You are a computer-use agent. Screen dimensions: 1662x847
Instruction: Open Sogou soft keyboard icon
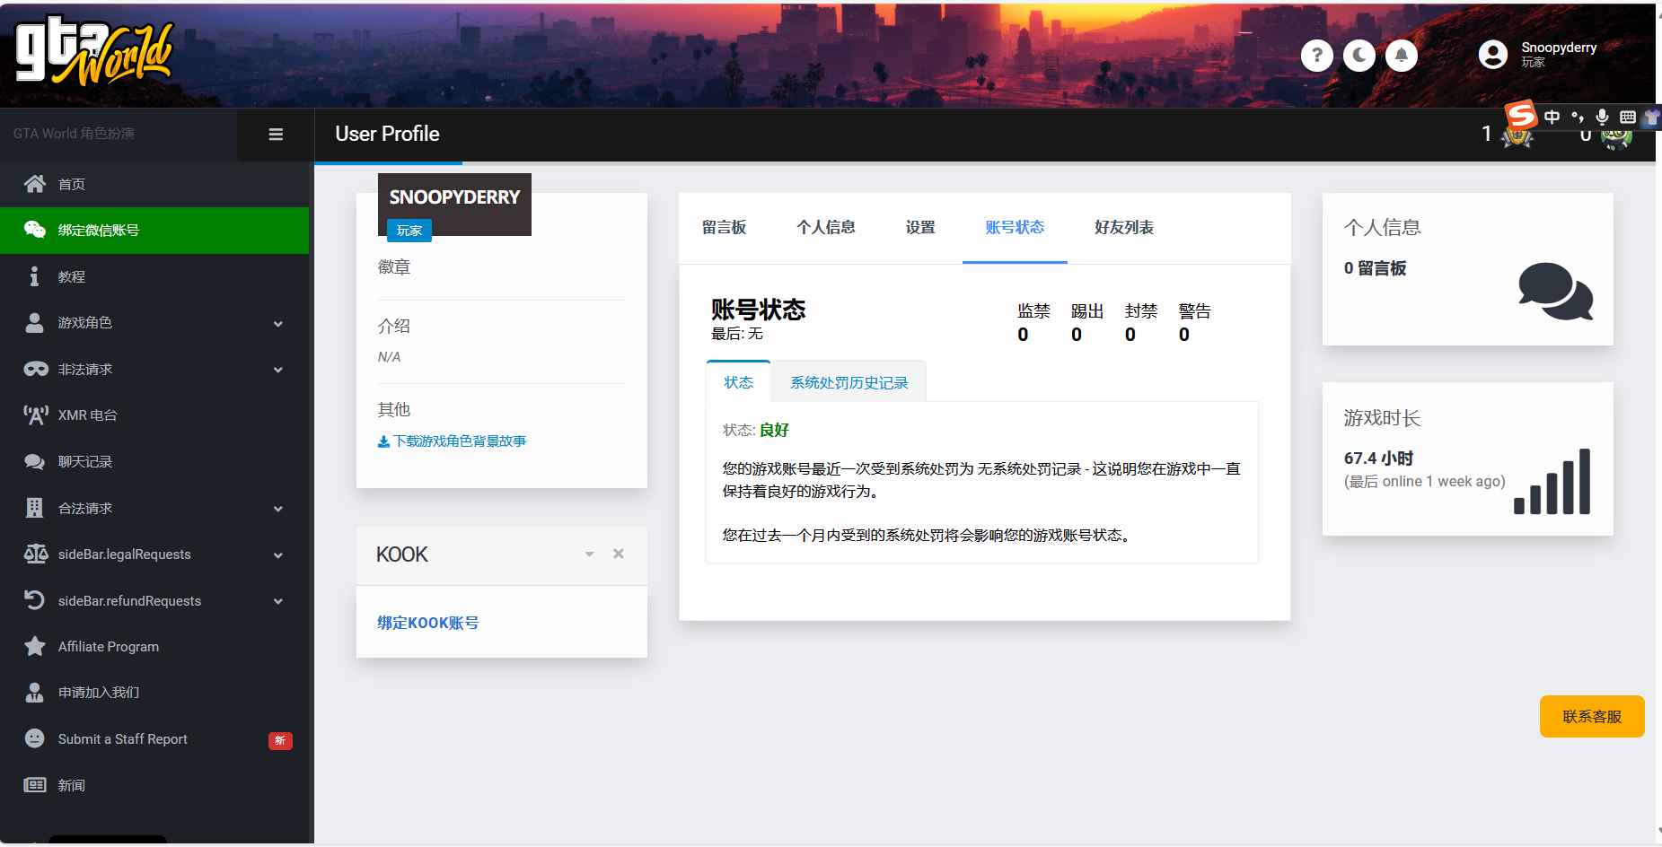click(x=1627, y=117)
